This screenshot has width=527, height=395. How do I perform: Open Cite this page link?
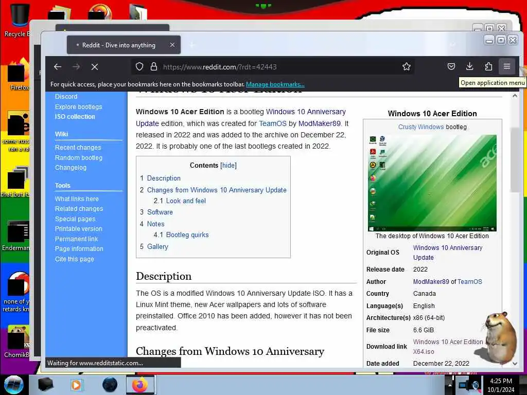point(74,259)
